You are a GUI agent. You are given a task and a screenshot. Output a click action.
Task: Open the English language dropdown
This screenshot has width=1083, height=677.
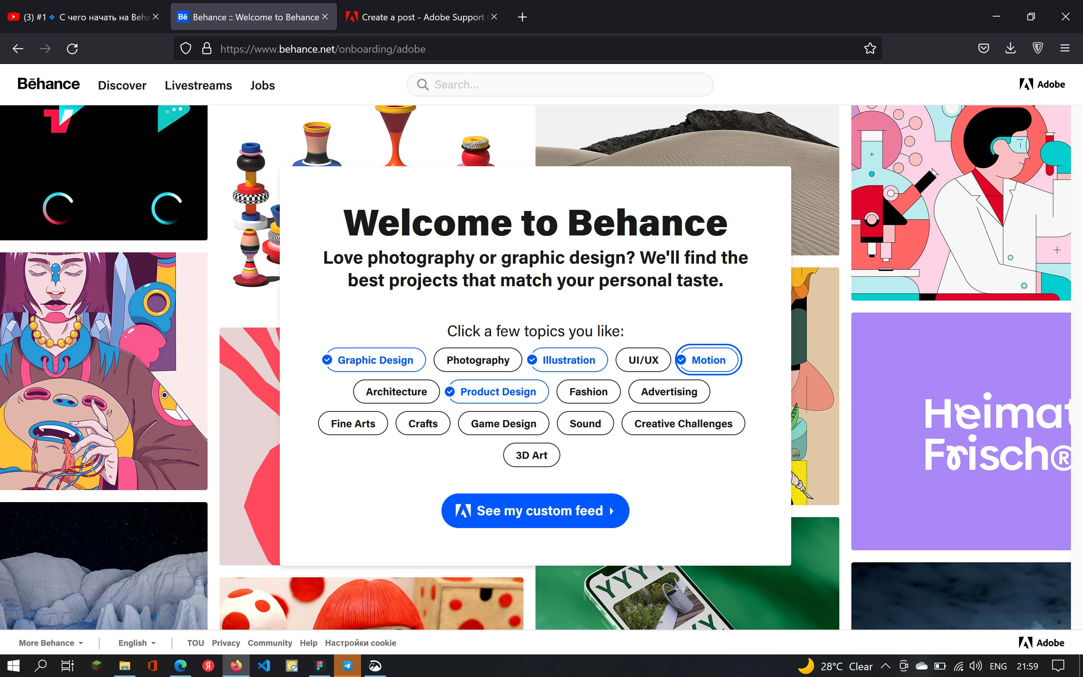coord(137,642)
